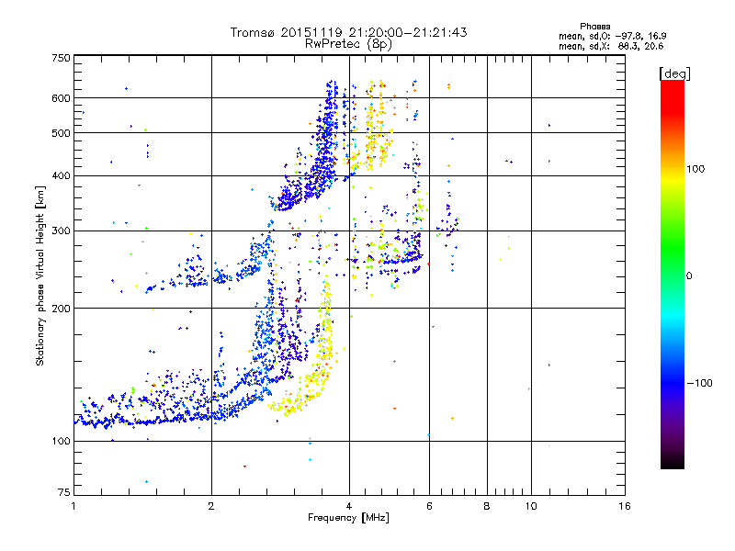Click the 'Stationary phase Virtual Height [km]' axis title
This screenshot has height=551, width=735.
point(40,275)
